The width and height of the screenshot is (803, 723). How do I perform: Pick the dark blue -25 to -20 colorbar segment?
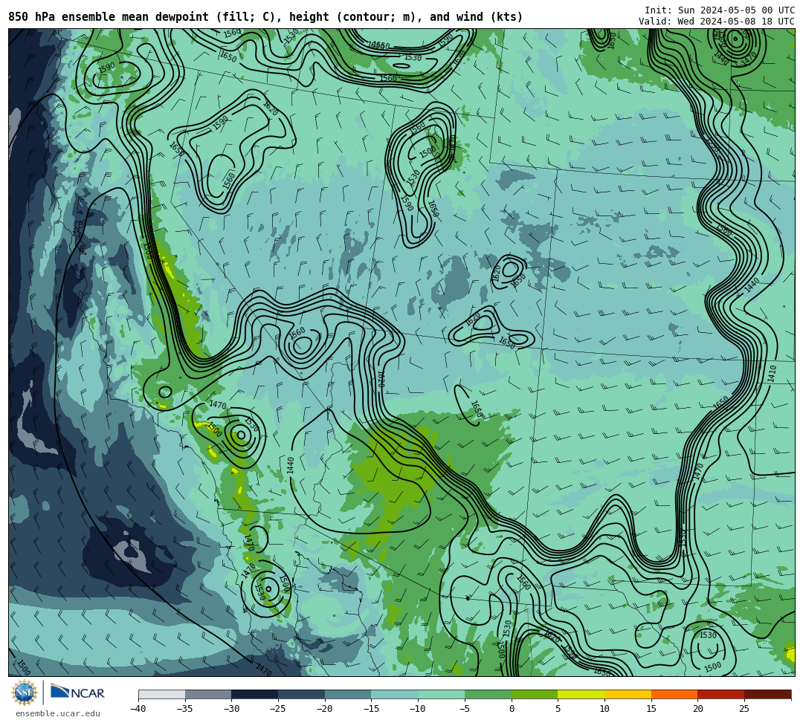click(x=302, y=694)
